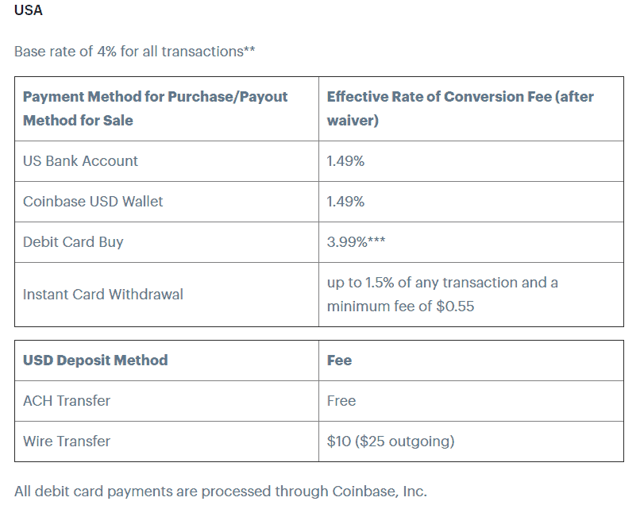Click the Free fee value
Viewport: 644px width, 509px height.
341,401
